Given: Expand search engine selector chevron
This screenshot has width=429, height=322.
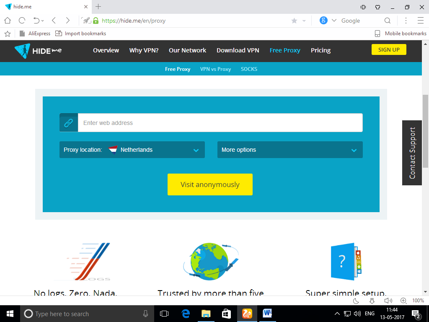Looking at the screenshot, I should 334,21.
